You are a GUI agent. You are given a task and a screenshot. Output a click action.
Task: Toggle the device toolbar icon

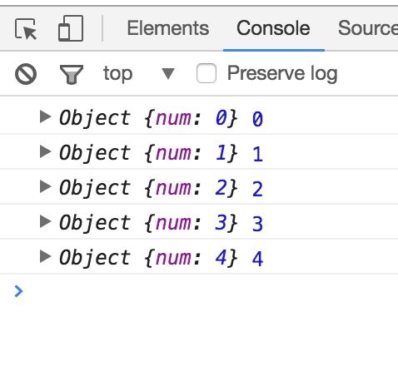(x=71, y=28)
